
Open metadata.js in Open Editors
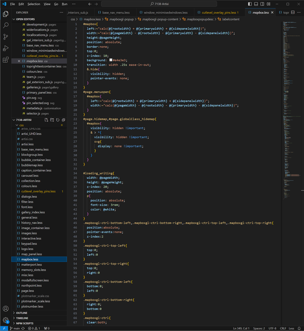click(x=39, y=108)
